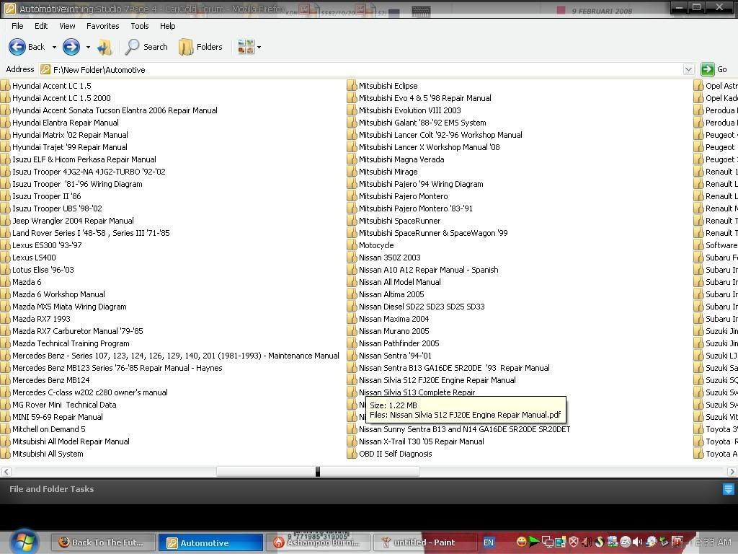
Task: Select the Hyundai Accent LC 1.5 folder icon
Action: click(x=5, y=86)
